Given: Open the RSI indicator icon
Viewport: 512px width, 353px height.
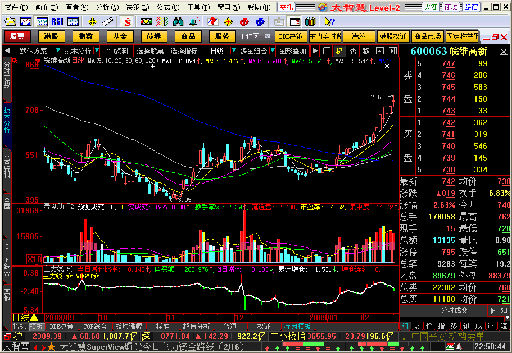Looking at the screenshot, I should 57,22.
